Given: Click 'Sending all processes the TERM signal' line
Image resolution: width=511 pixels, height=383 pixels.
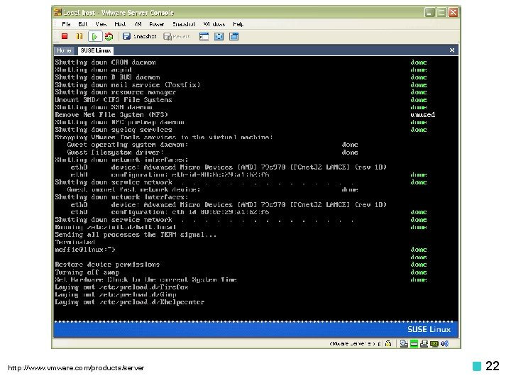Looking at the screenshot, I should [136, 235].
